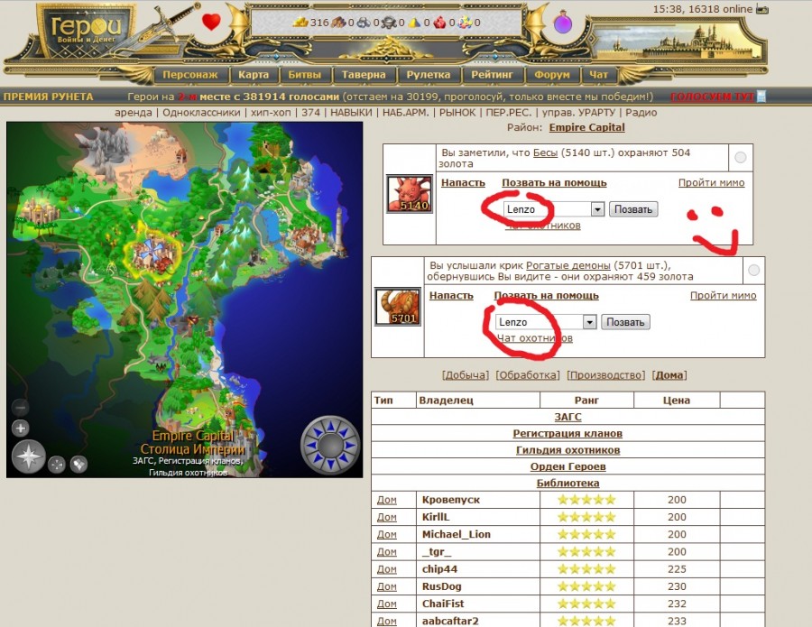The width and height of the screenshot is (812, 627).
Task: Click the Одноклассники shortcut link
Action: pos(201,113)
